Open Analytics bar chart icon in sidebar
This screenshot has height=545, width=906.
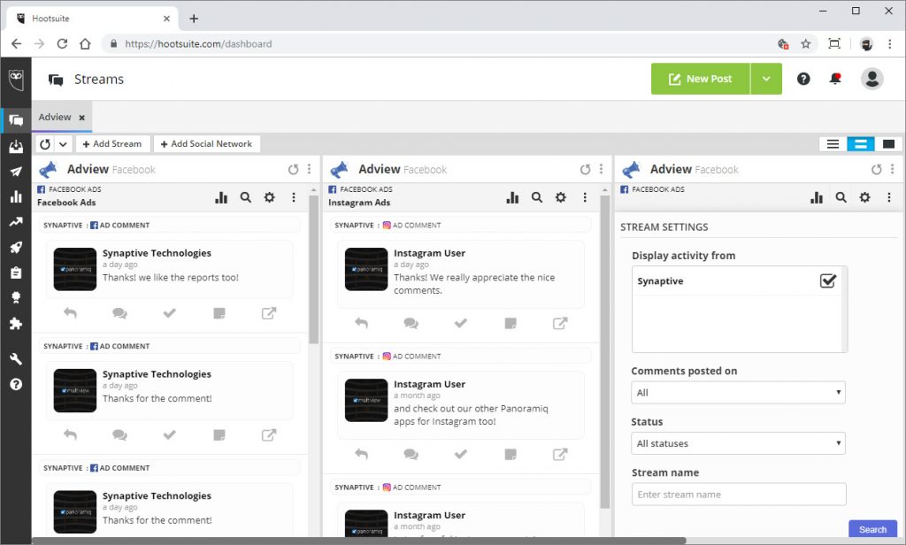pyautogui.click(x=16, y=197)
